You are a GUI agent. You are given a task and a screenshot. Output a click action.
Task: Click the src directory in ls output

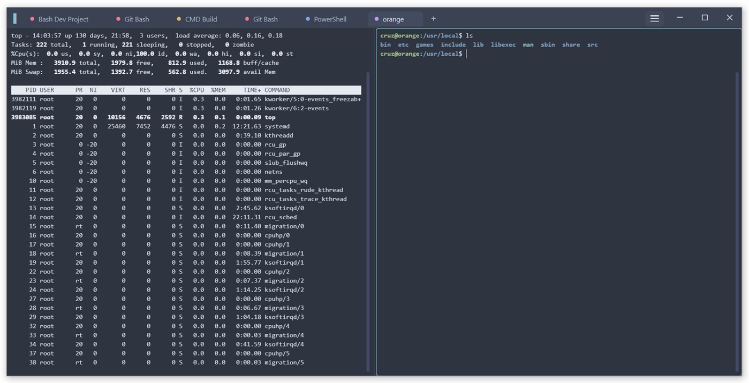coord(593,45)
